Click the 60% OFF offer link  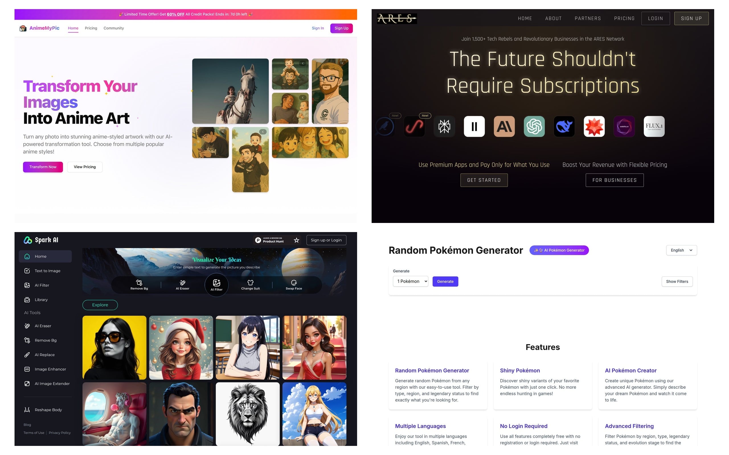tap(176, 15)
